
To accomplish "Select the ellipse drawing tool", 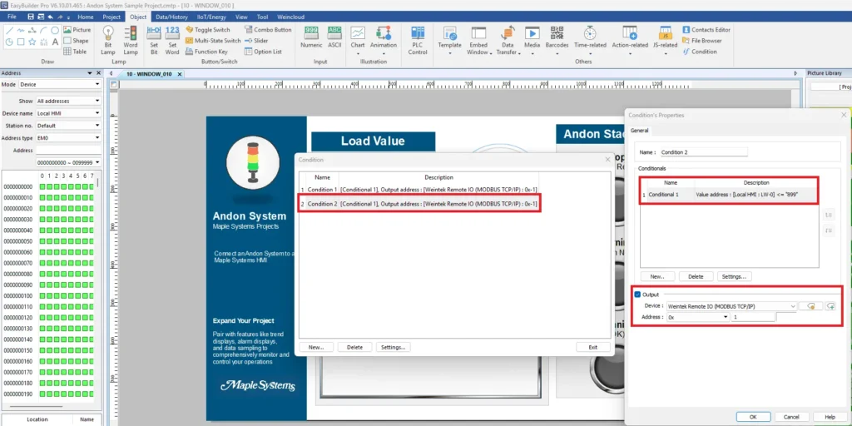I will coord(55,31).
